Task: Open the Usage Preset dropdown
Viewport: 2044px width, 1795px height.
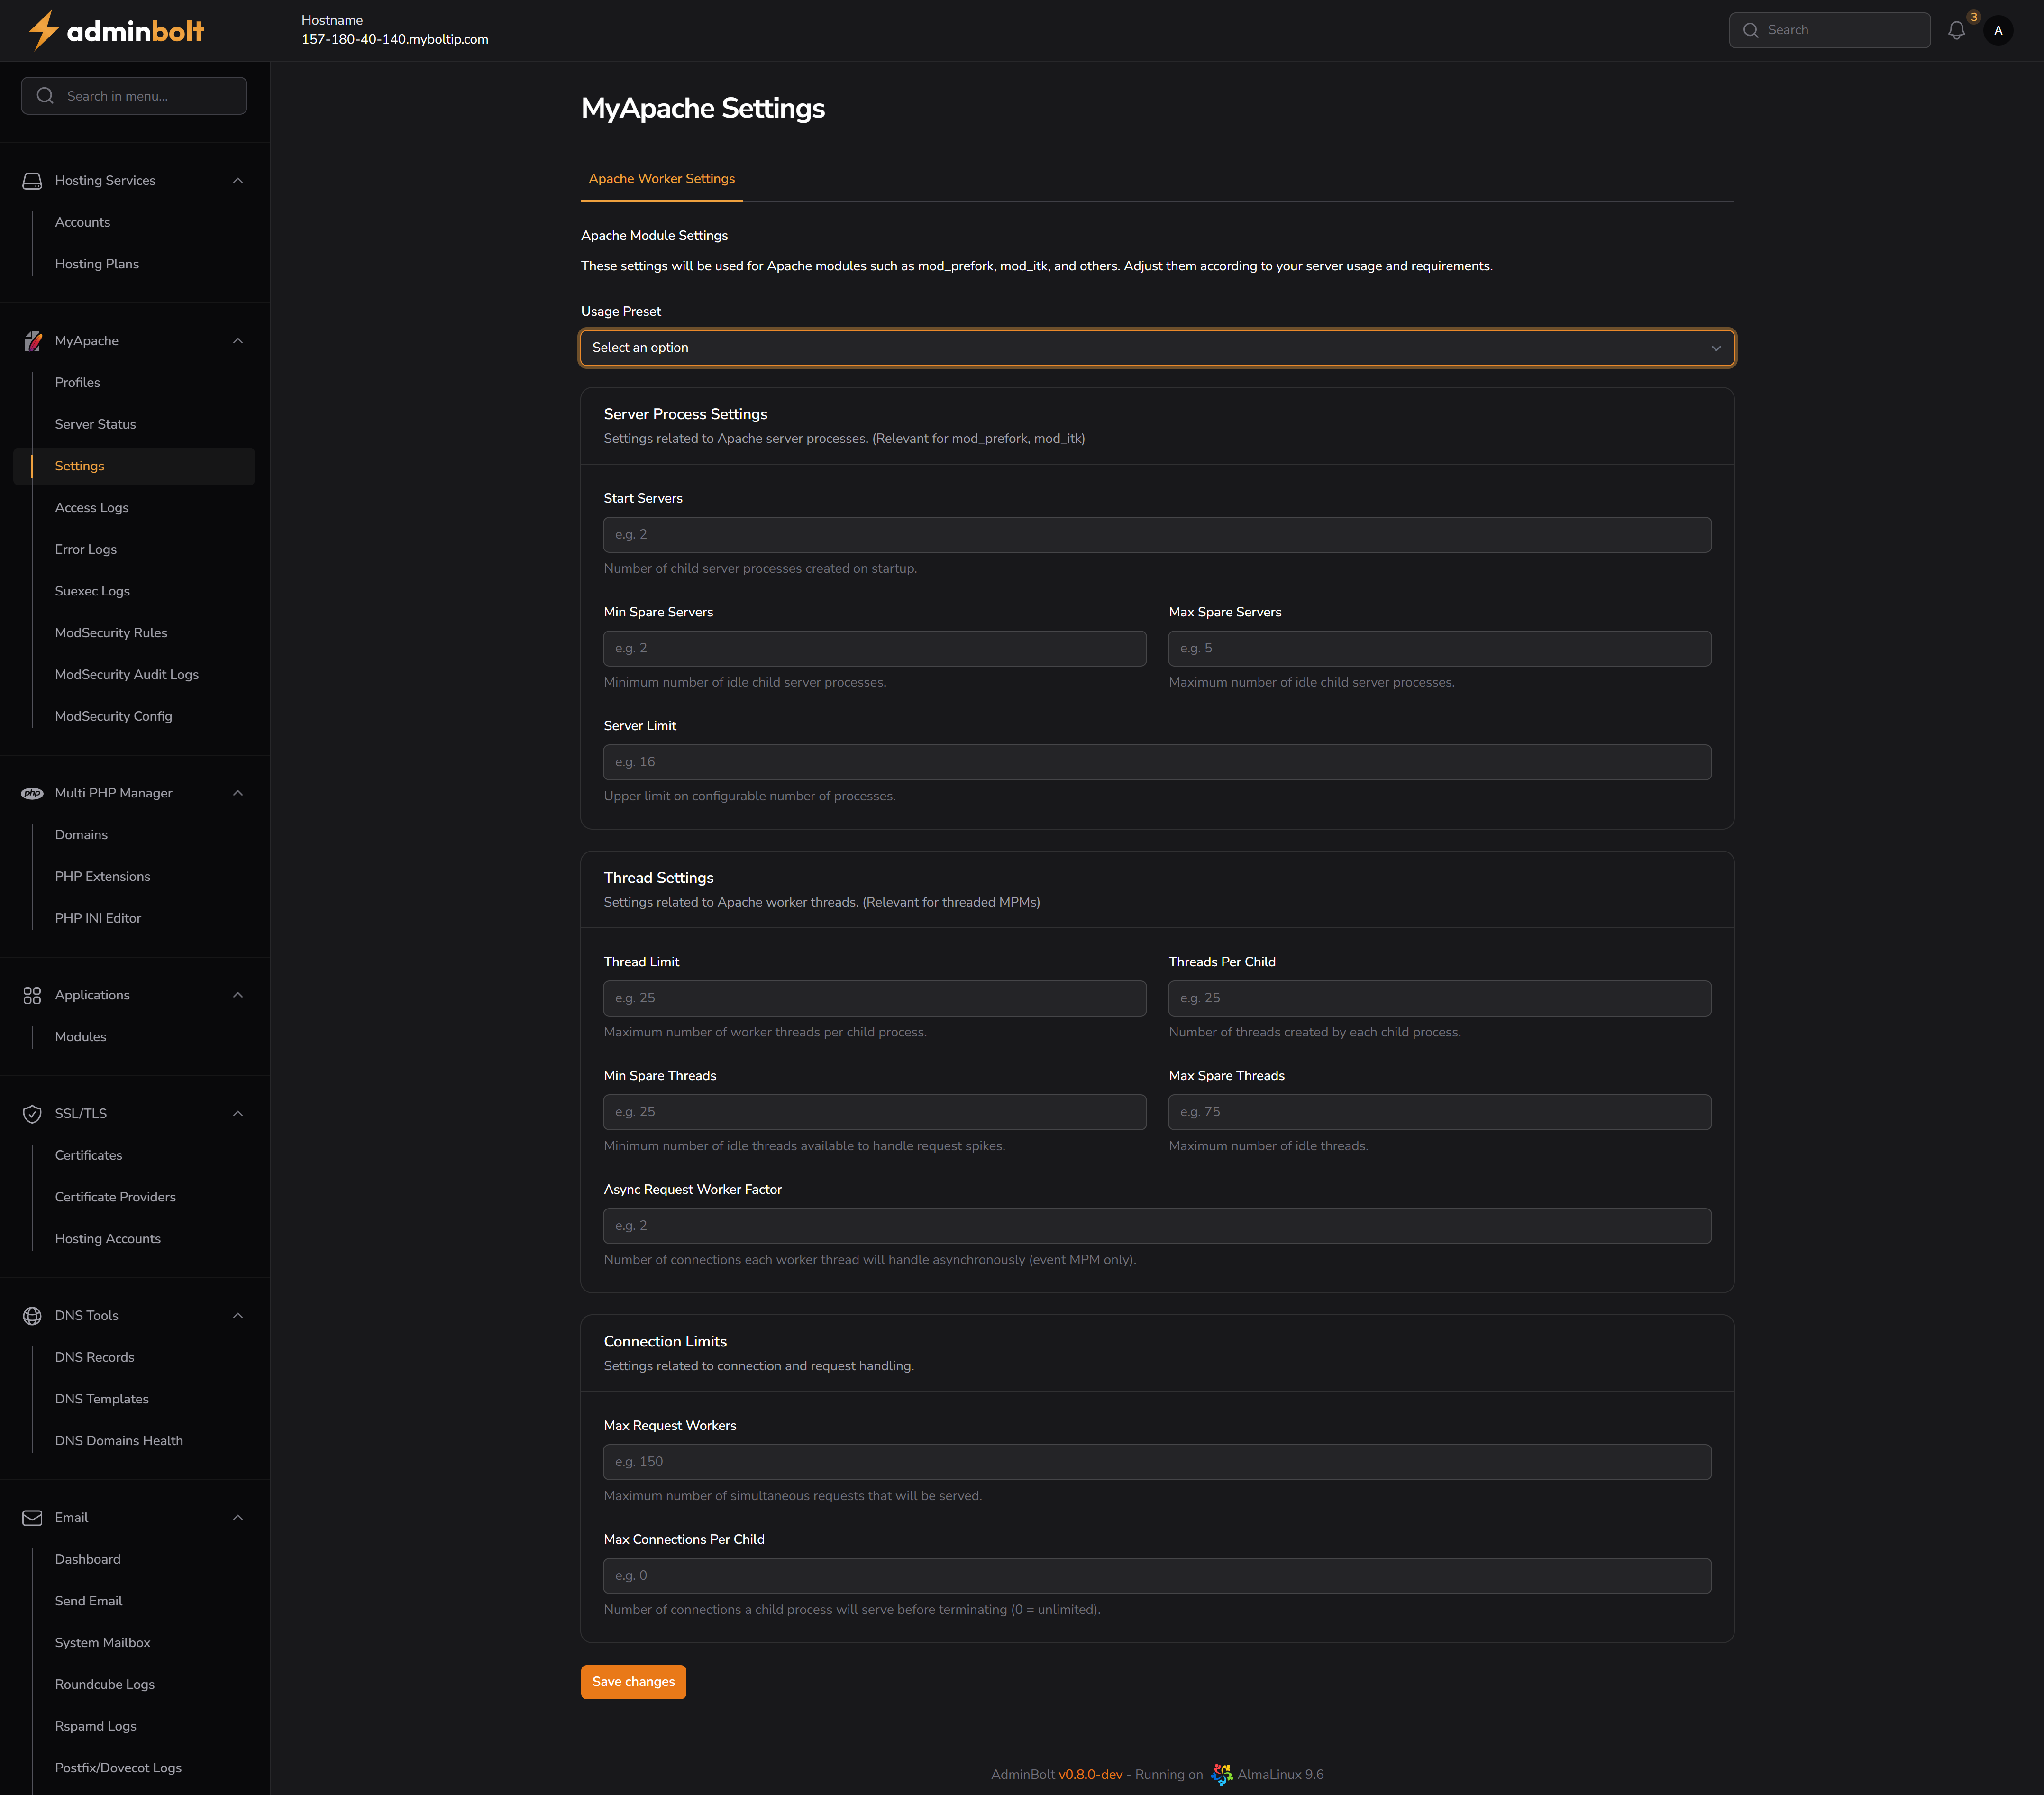Action: (1156, 347)
